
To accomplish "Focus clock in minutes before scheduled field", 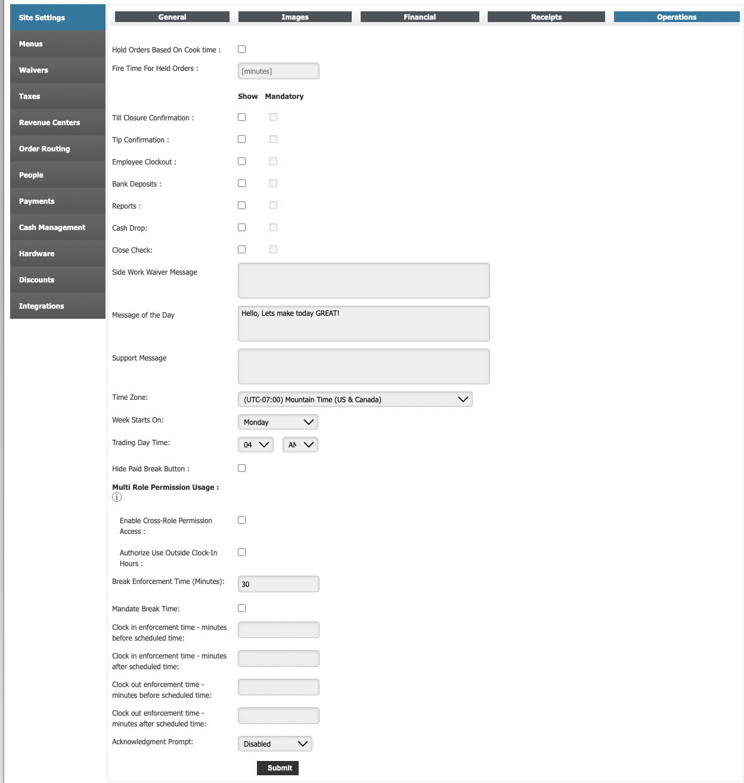I will (x=278, y=630).
